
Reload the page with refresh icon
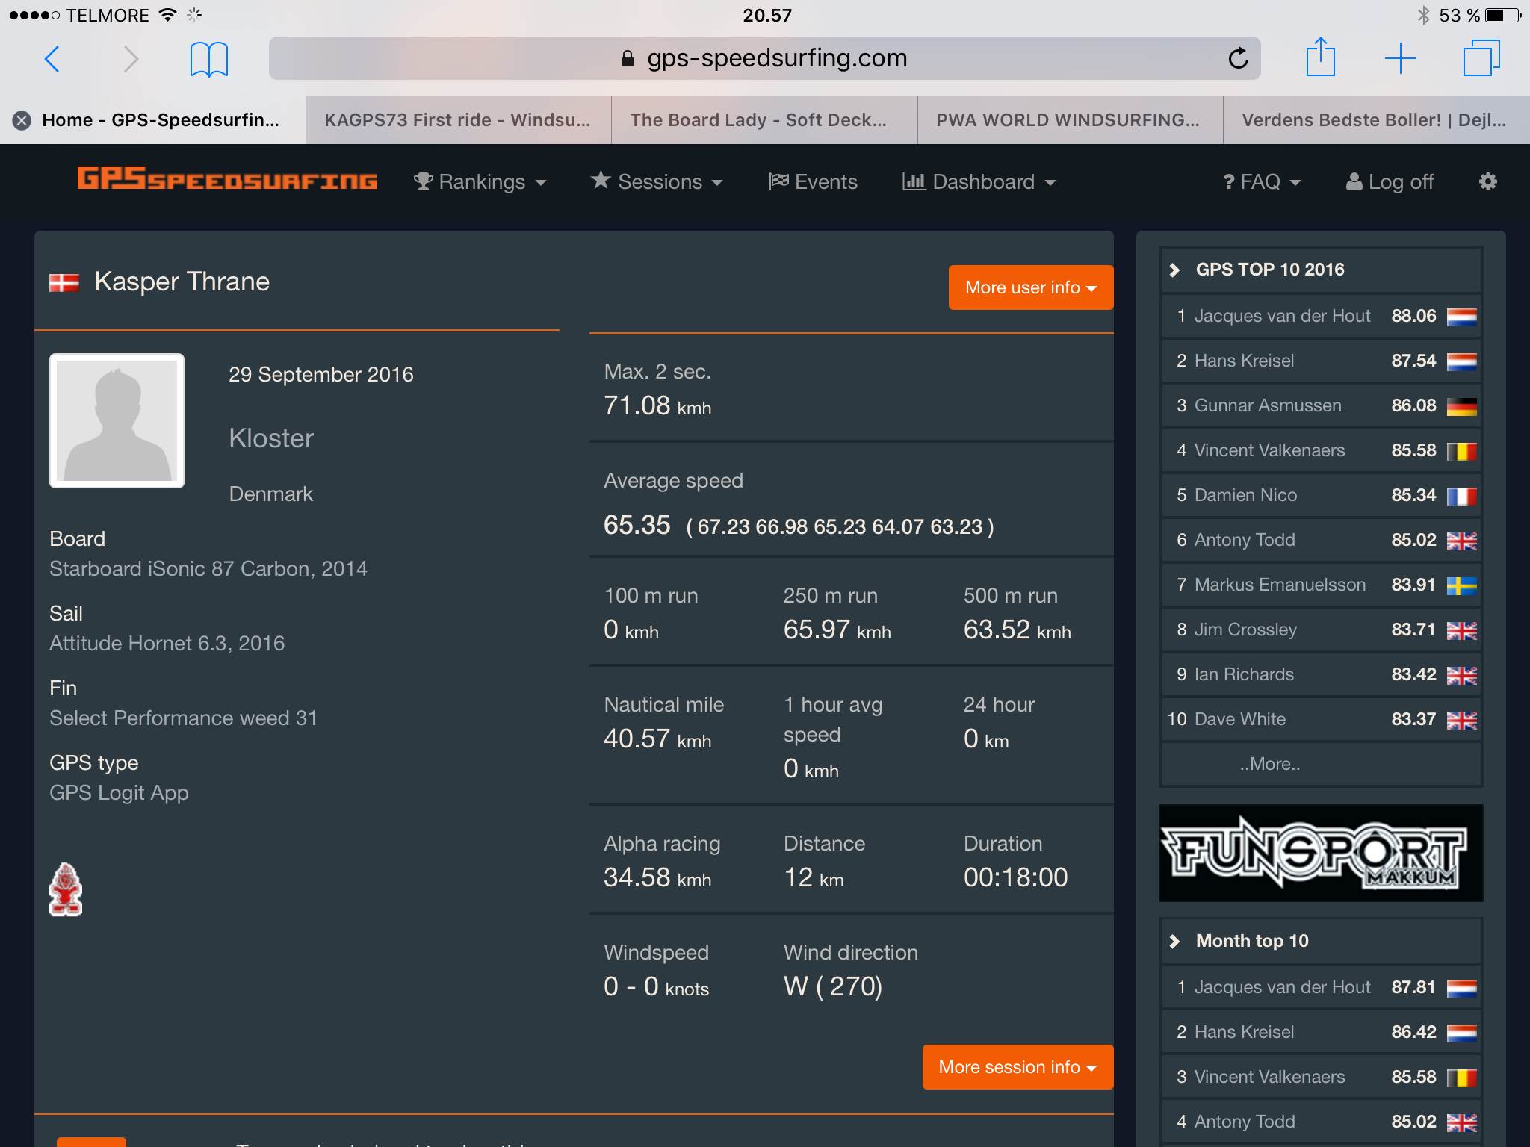[1238, 58]
